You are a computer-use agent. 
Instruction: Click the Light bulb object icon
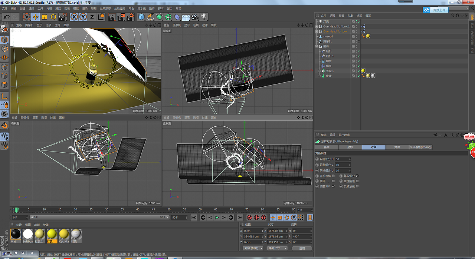[x=204, y=17]
